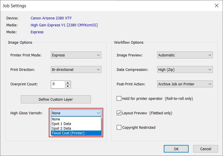Increase Overprint Count with up arrow

tap(68, 82)
